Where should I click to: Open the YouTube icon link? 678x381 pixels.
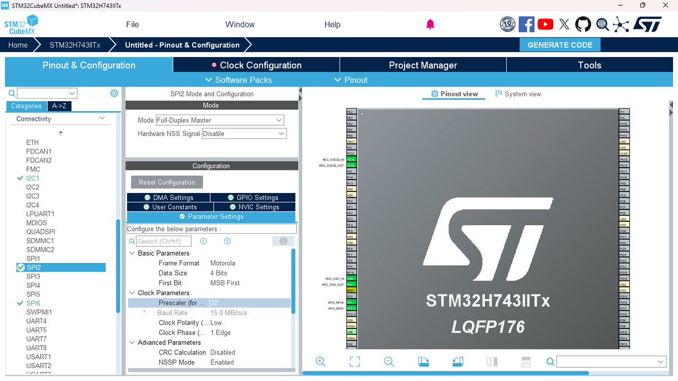(545, 24)
